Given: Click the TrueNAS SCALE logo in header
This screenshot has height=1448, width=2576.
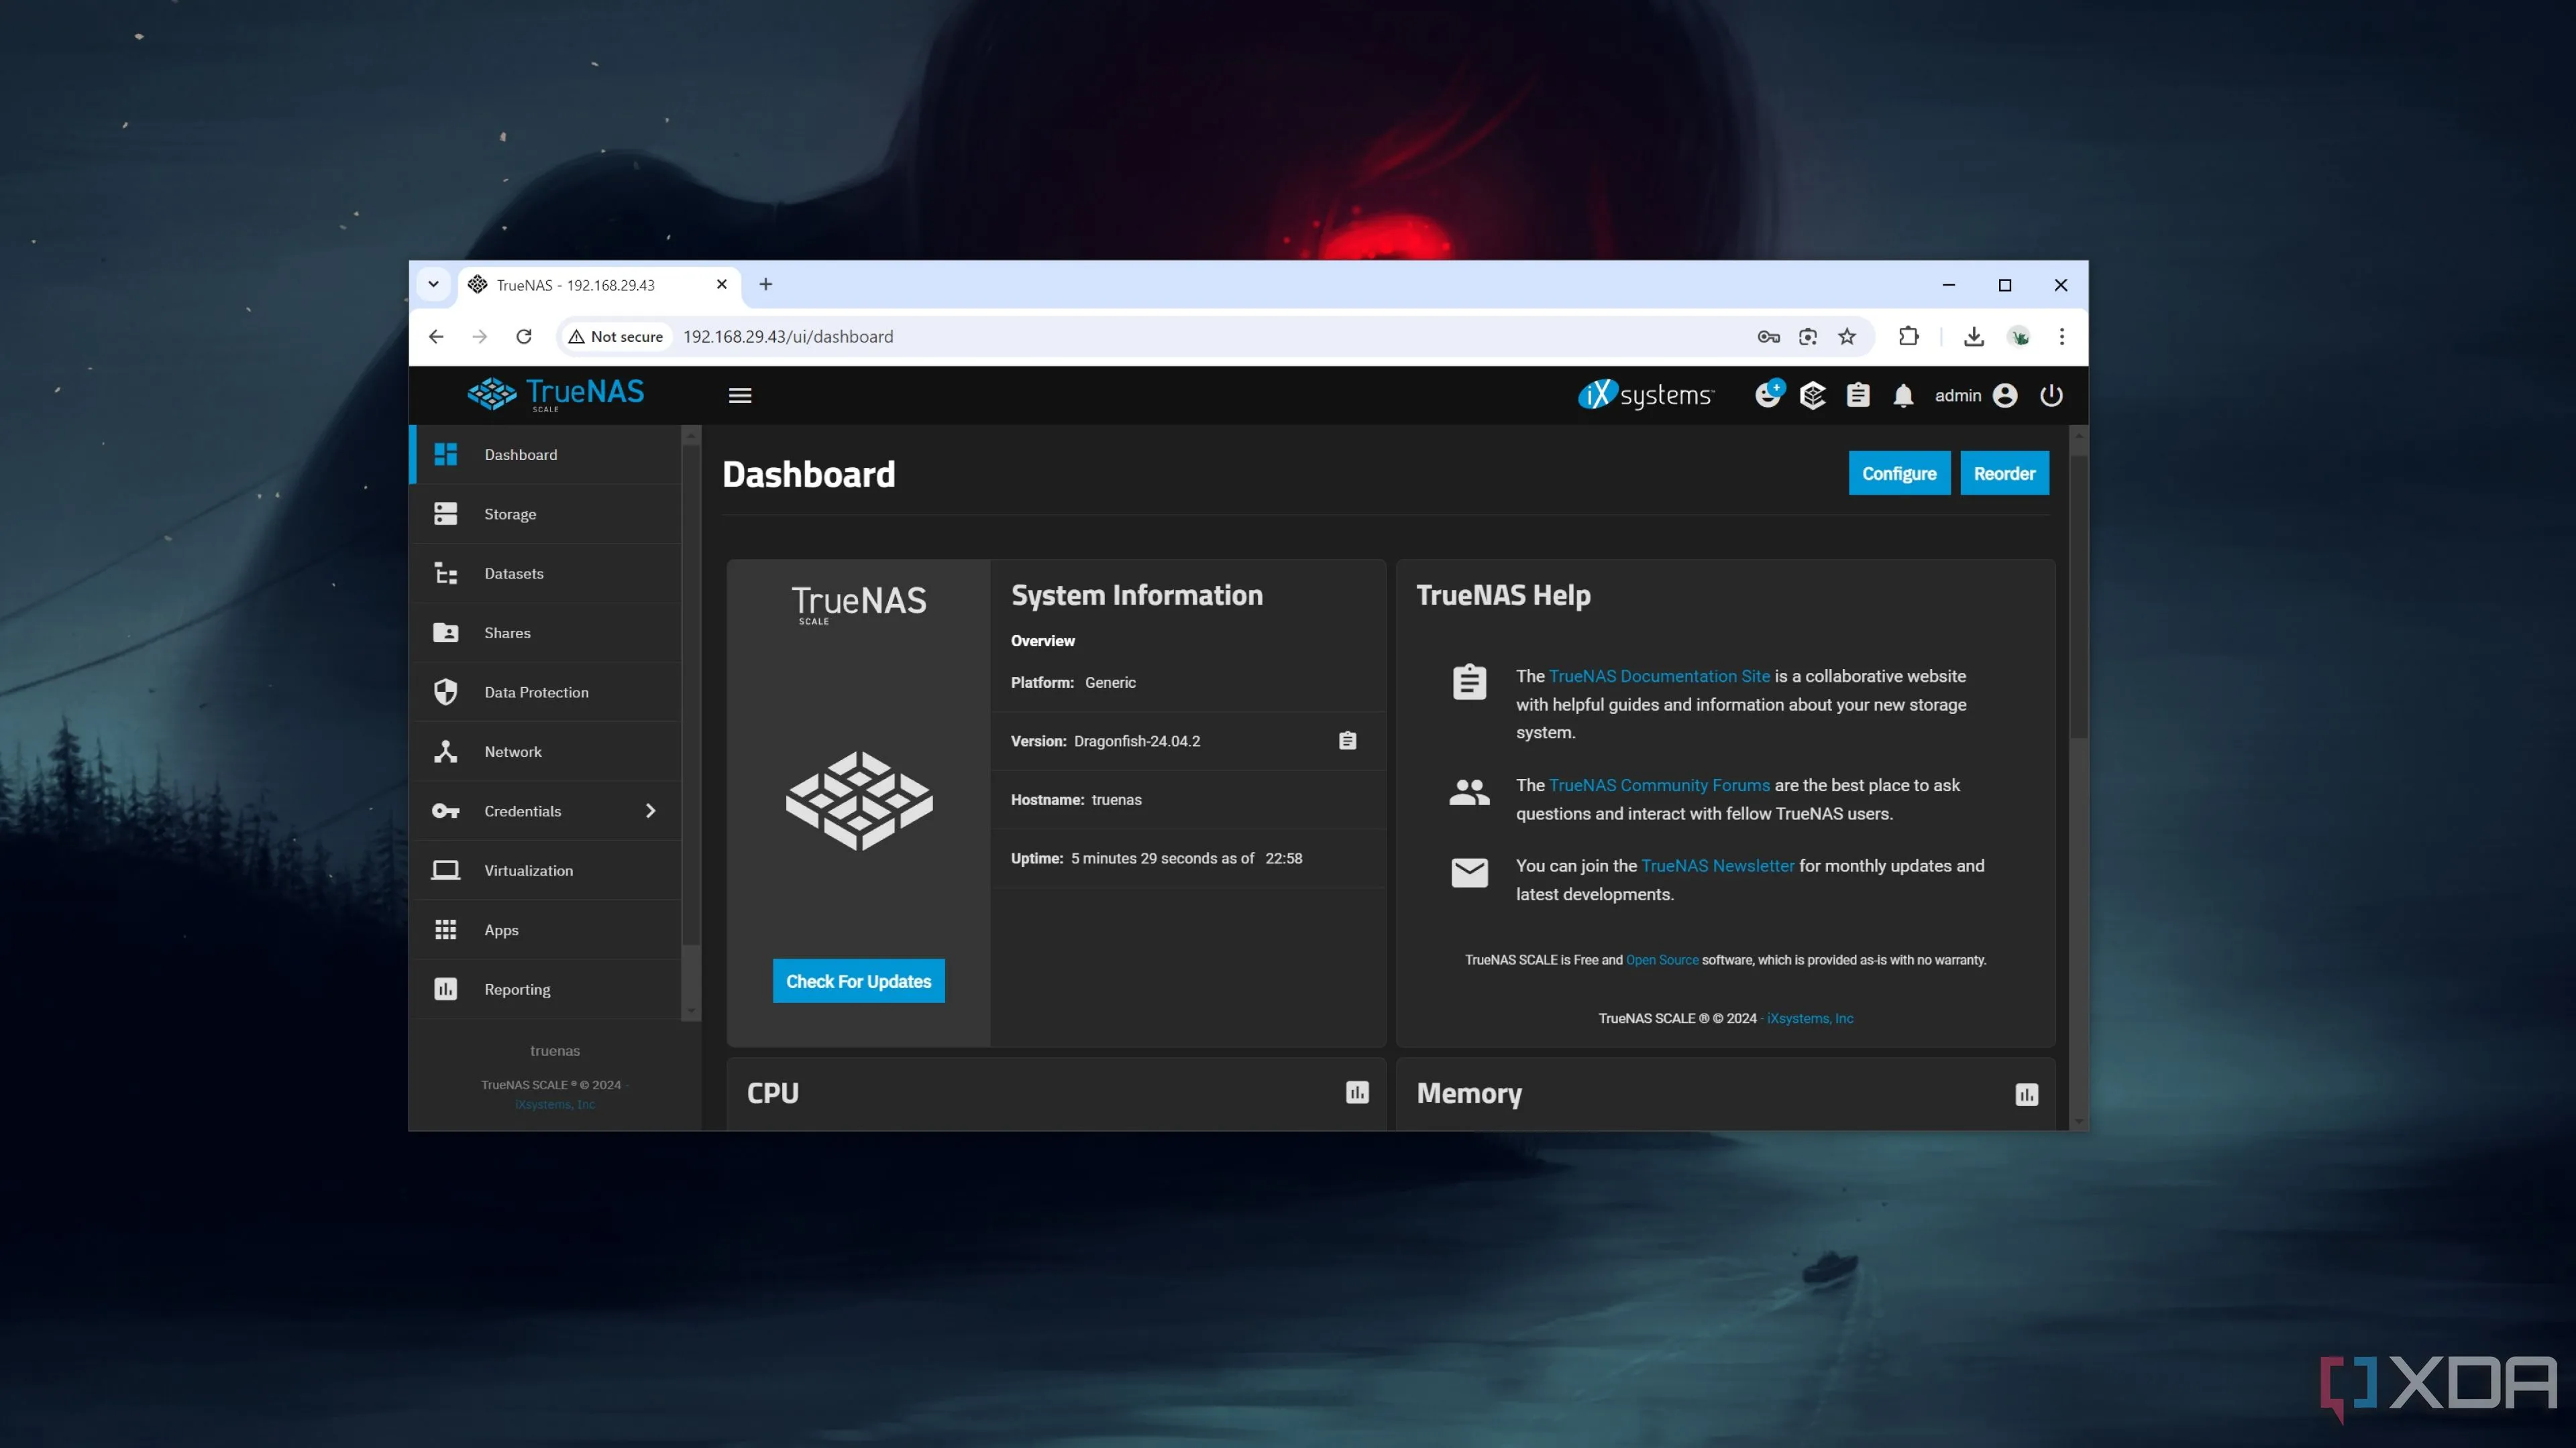Looking at the screenshot, I should (555, 395).
